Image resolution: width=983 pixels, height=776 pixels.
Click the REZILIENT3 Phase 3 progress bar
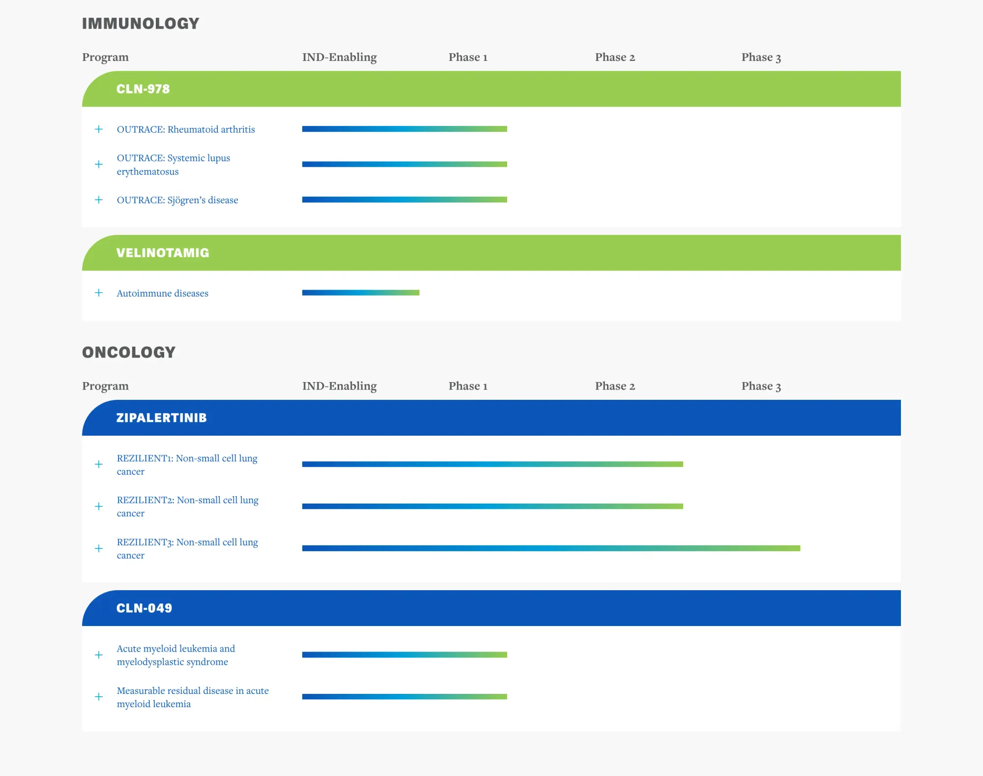click(x=550, y=548)
